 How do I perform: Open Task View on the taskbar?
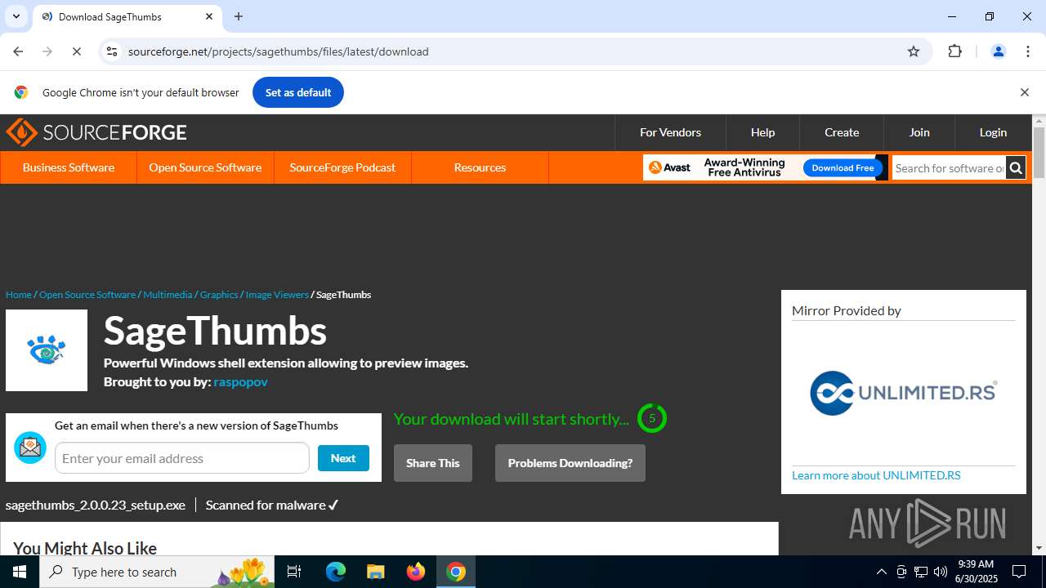tap(294, 572)
